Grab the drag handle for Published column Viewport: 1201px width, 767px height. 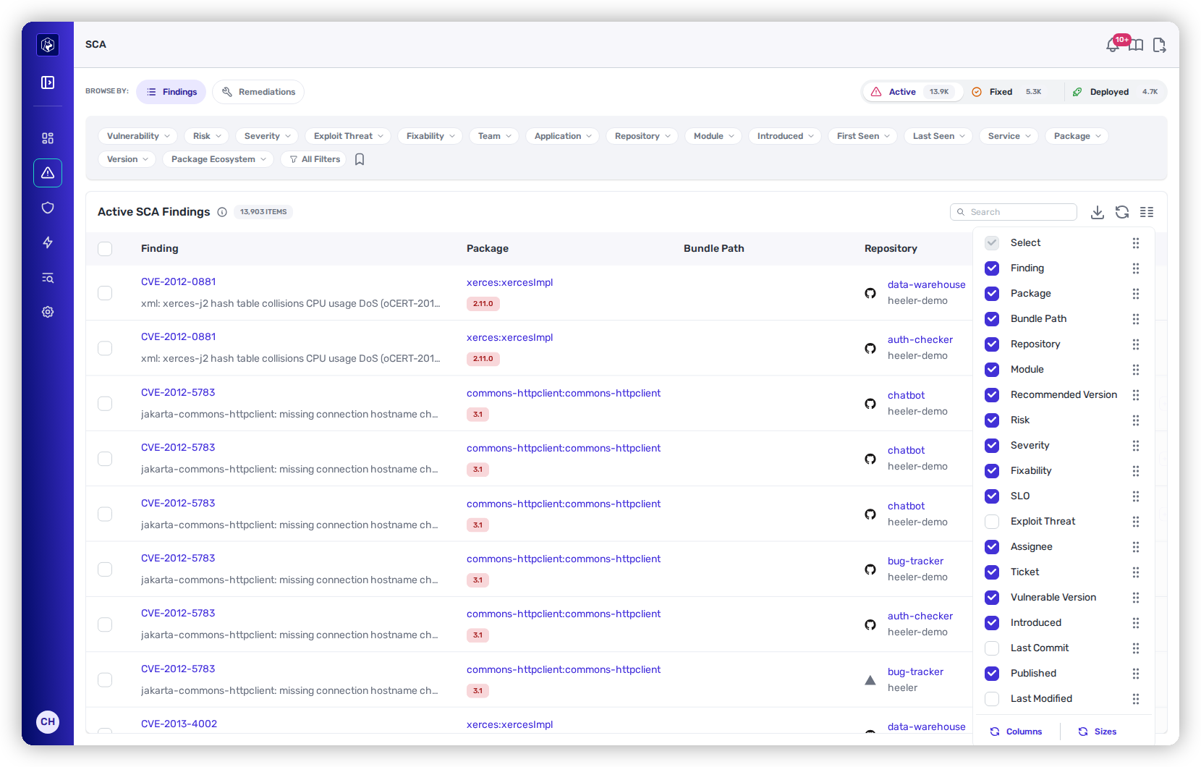(x=1136, y=674)
